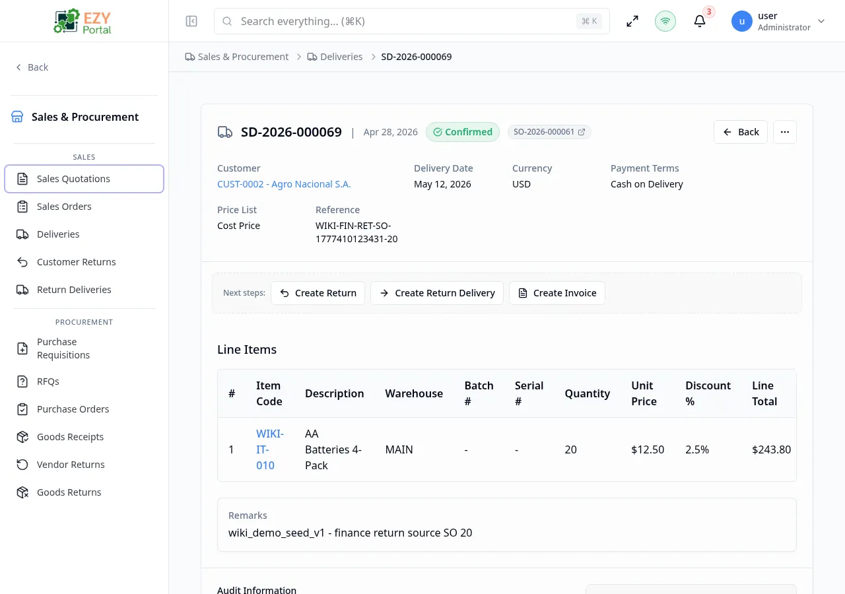Open Customer Returns page
The width and height of the screenshot is (845, 594).
(84, 262)
